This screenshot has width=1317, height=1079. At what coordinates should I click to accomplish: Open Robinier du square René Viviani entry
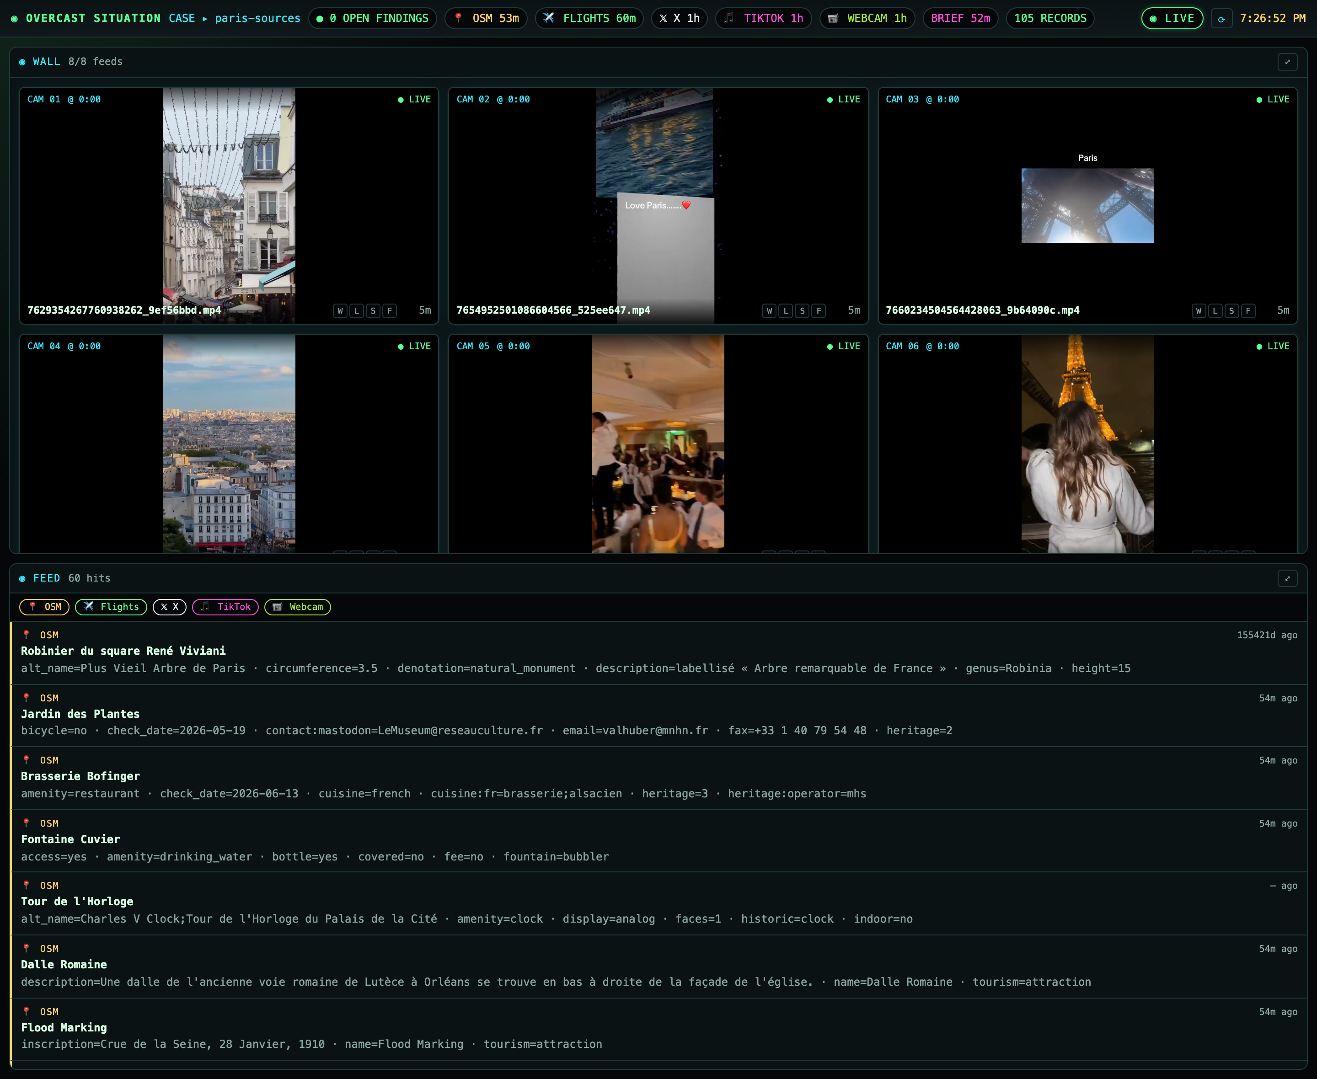[659, 652]
